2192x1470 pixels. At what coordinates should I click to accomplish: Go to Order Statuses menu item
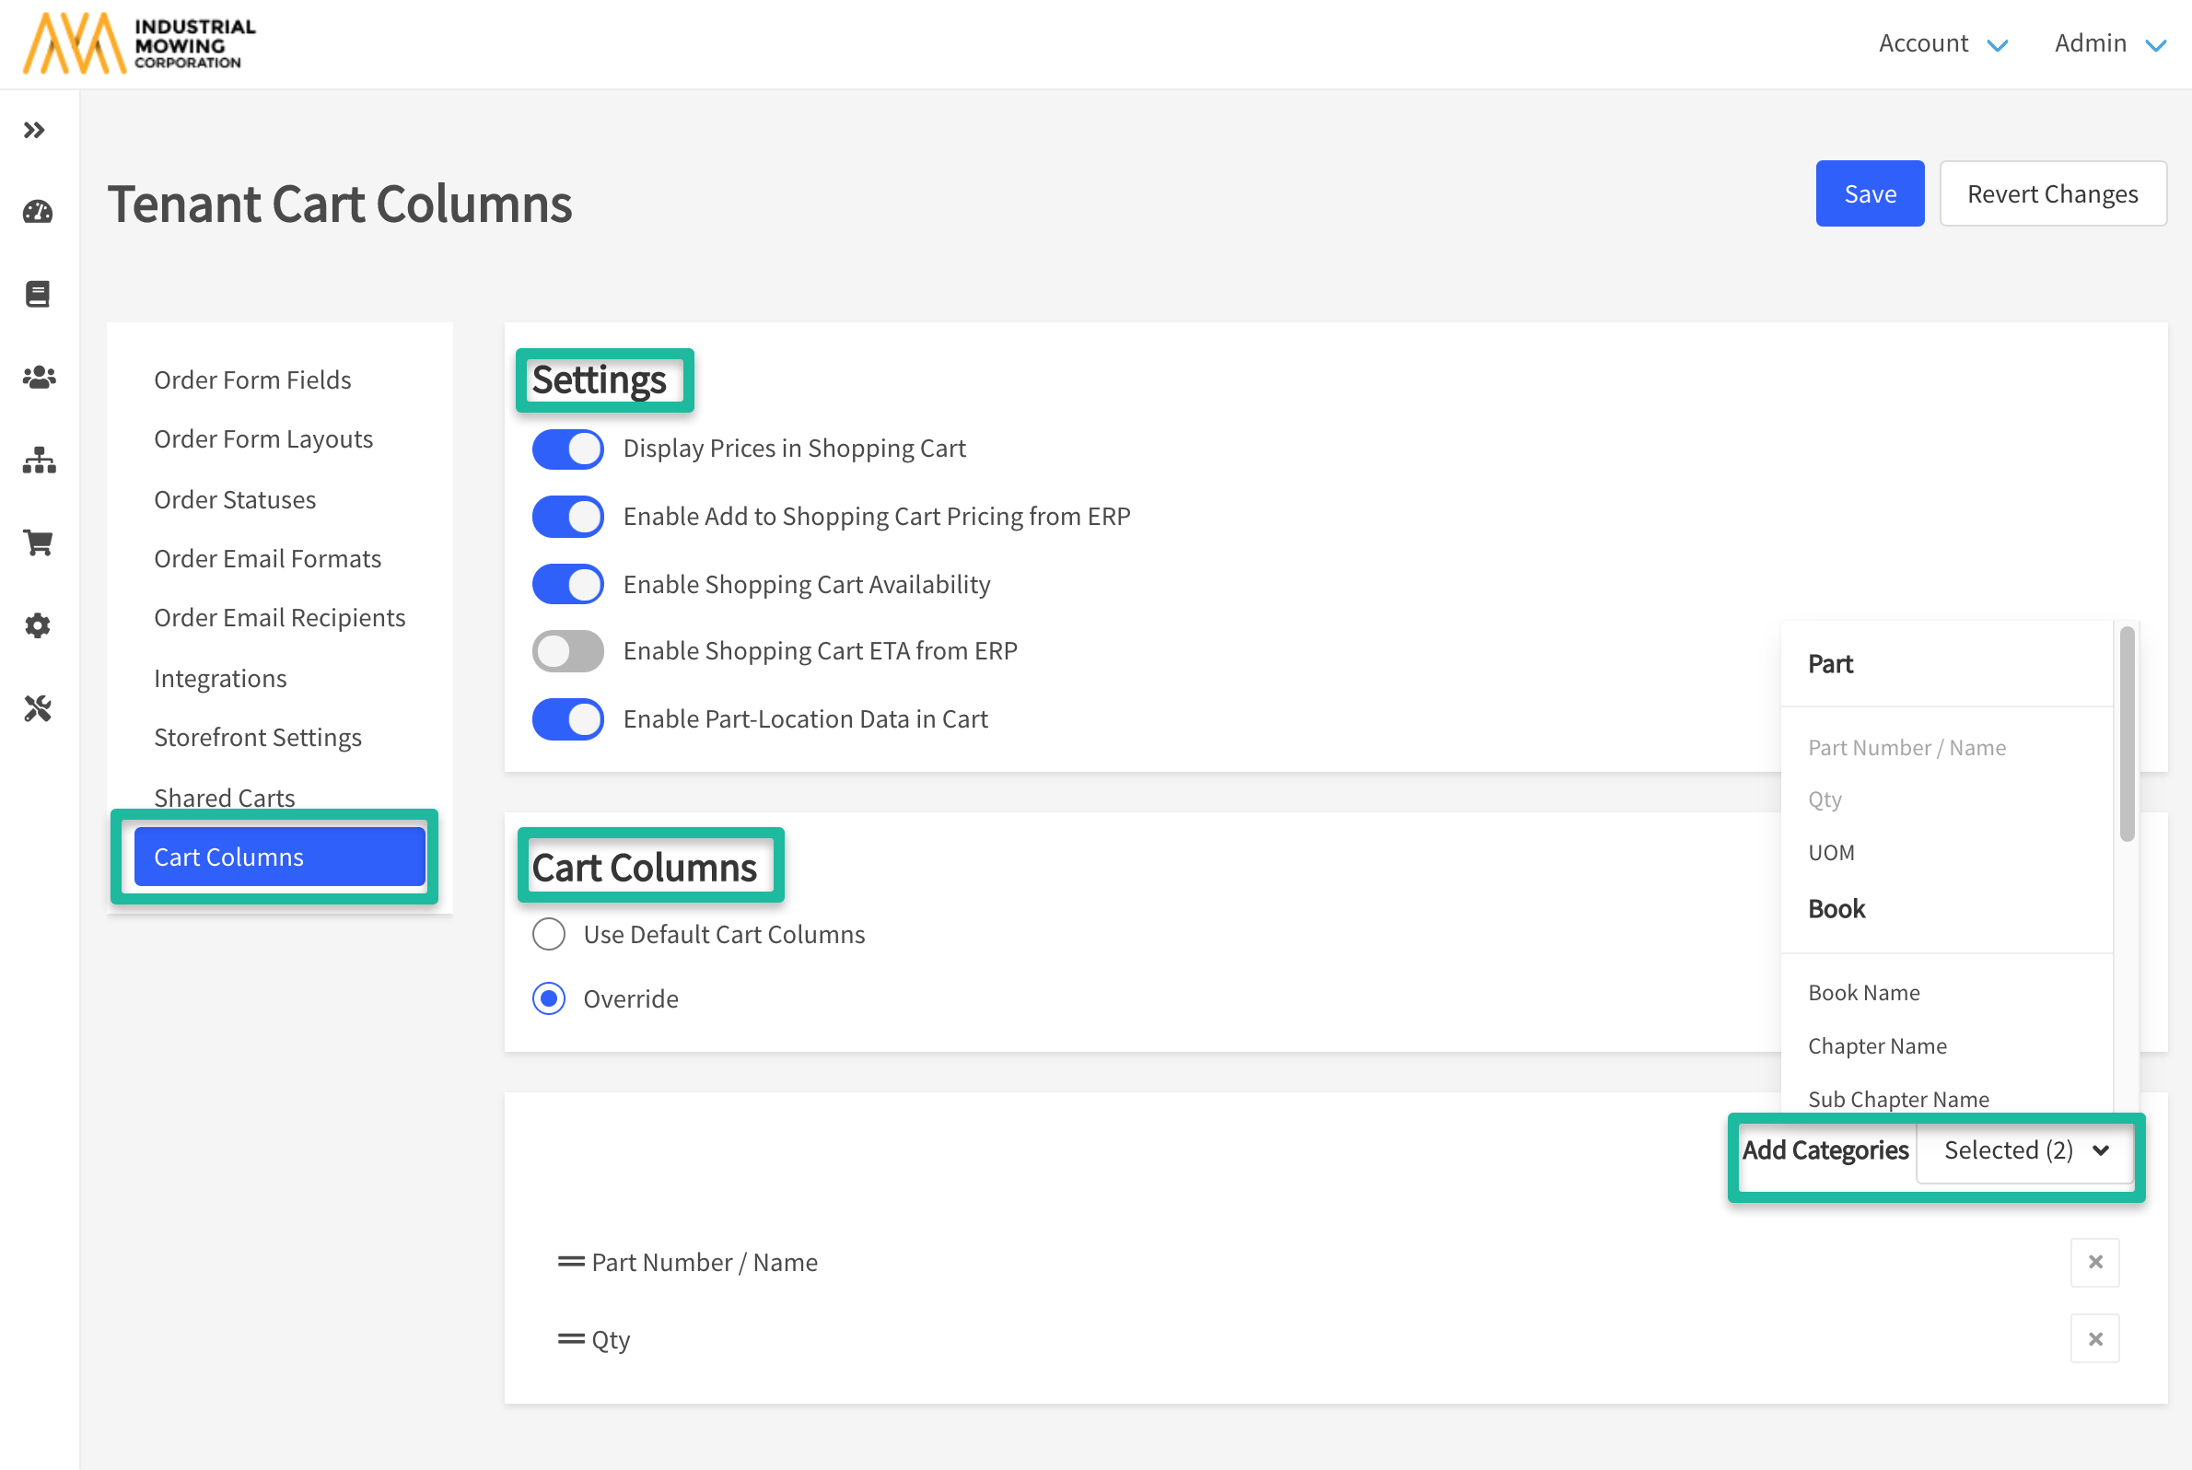pyautogui.click(x=234, y=500)
